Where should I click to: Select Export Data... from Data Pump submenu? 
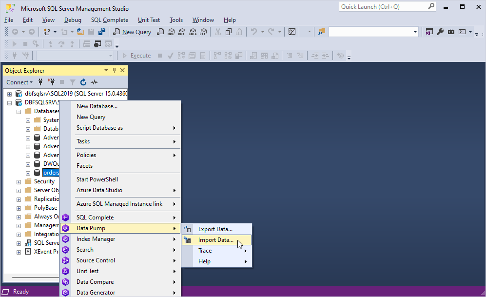[x=216, y=229]
